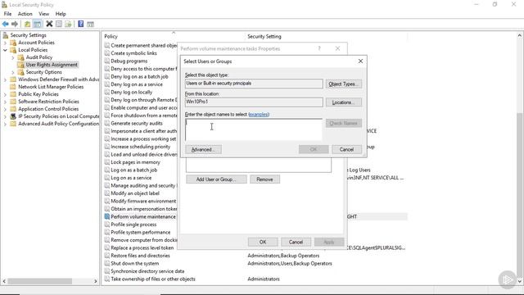Cancel the Select Users or Groups dialog
Viewport: 524px width, 295px height.
(x=346, y=149)
